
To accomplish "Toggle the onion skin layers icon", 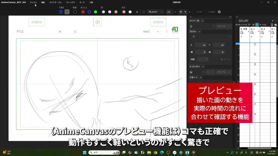I will point(191,72).
